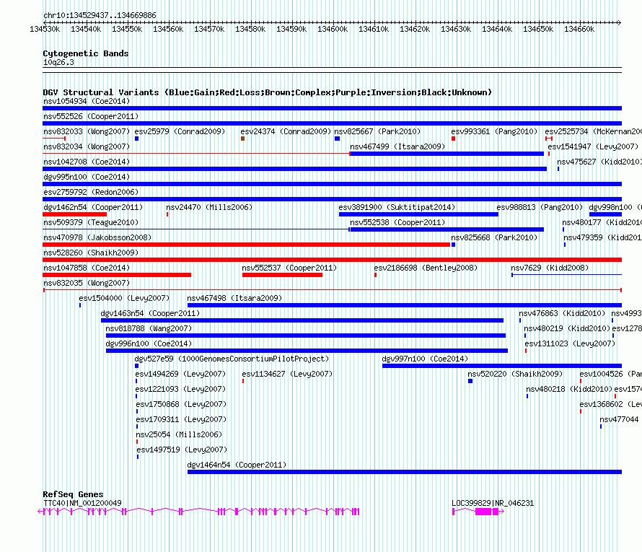Click the red nsv552537 (Cooper2011) bar
This screenshot has height=552, width=642.
[x=283, y=275]
